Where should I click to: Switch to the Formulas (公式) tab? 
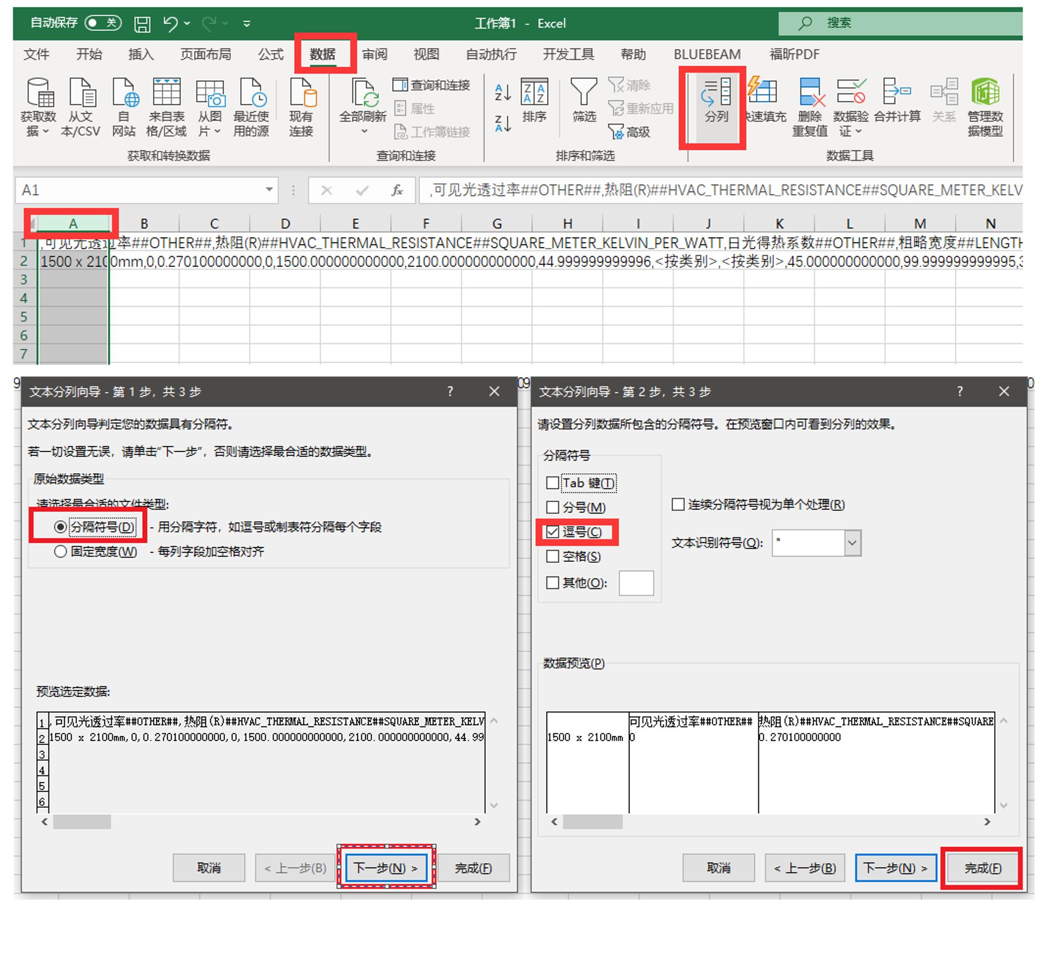pos(270,55)
